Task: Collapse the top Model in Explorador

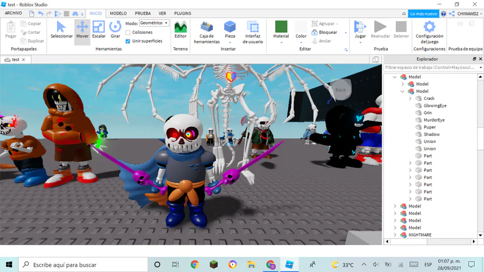Action: coord(395,77)
